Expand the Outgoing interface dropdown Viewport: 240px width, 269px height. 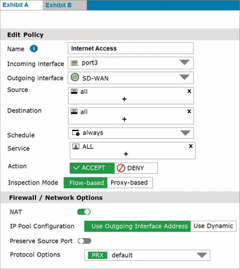pyautogui.click(x=184, y=78)
